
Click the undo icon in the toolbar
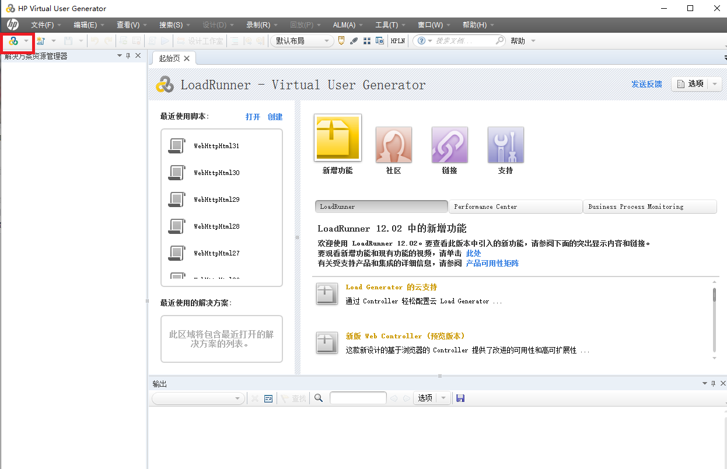point(94,41)
